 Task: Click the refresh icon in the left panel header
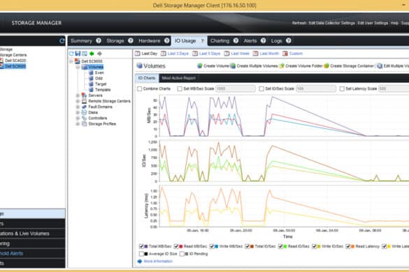62,41
